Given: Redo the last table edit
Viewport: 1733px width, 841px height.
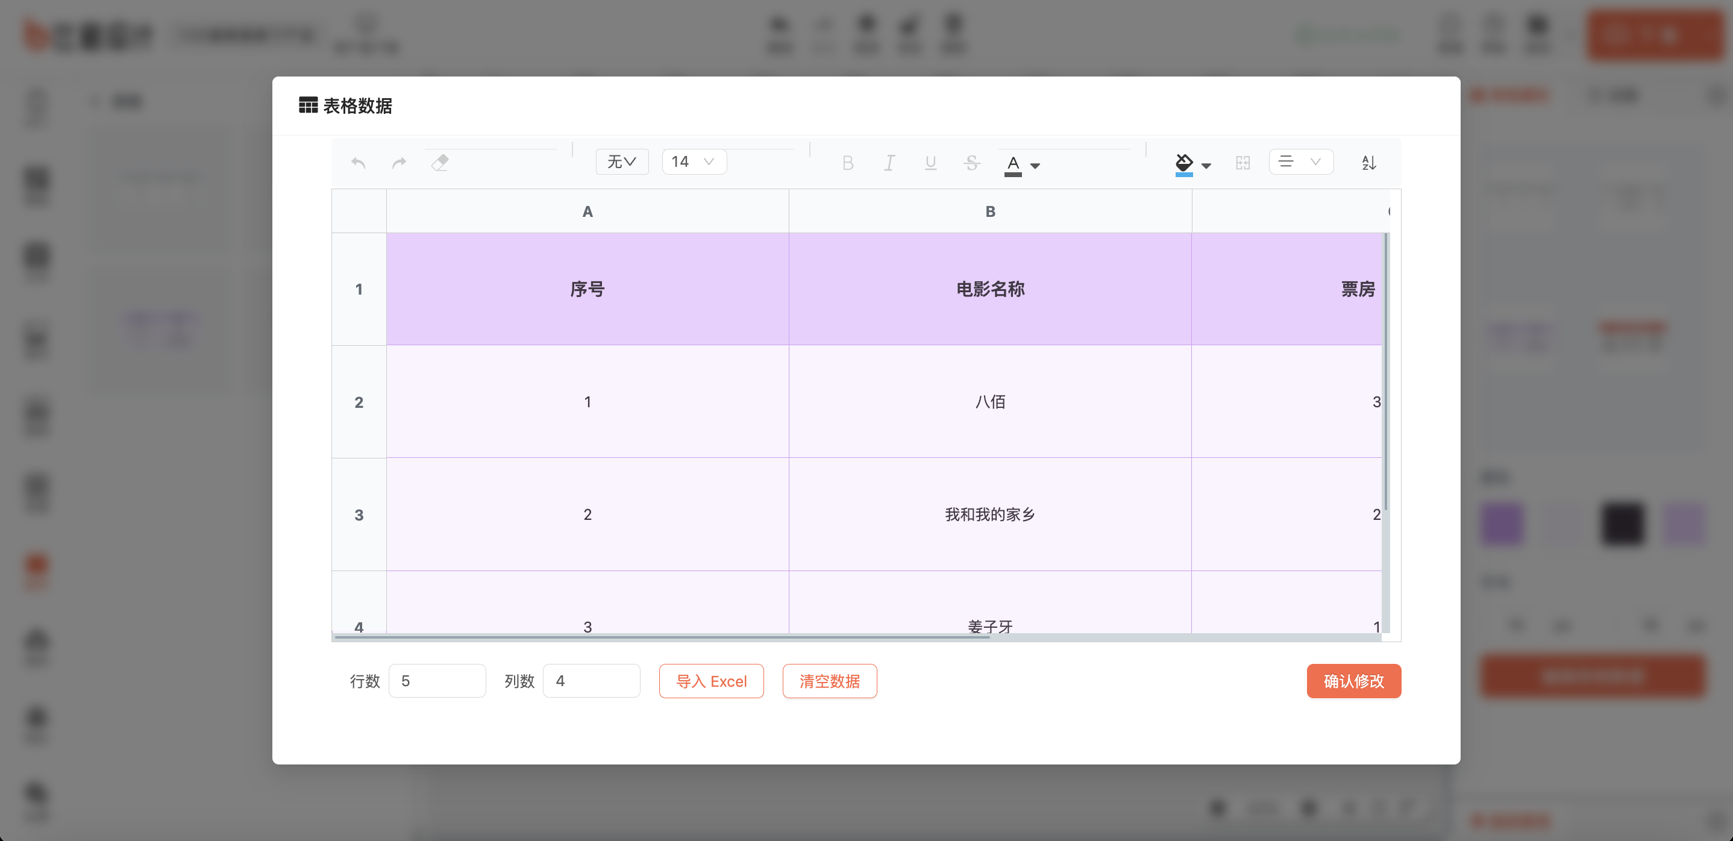Looking at the screenshot, I should (399, 163).
